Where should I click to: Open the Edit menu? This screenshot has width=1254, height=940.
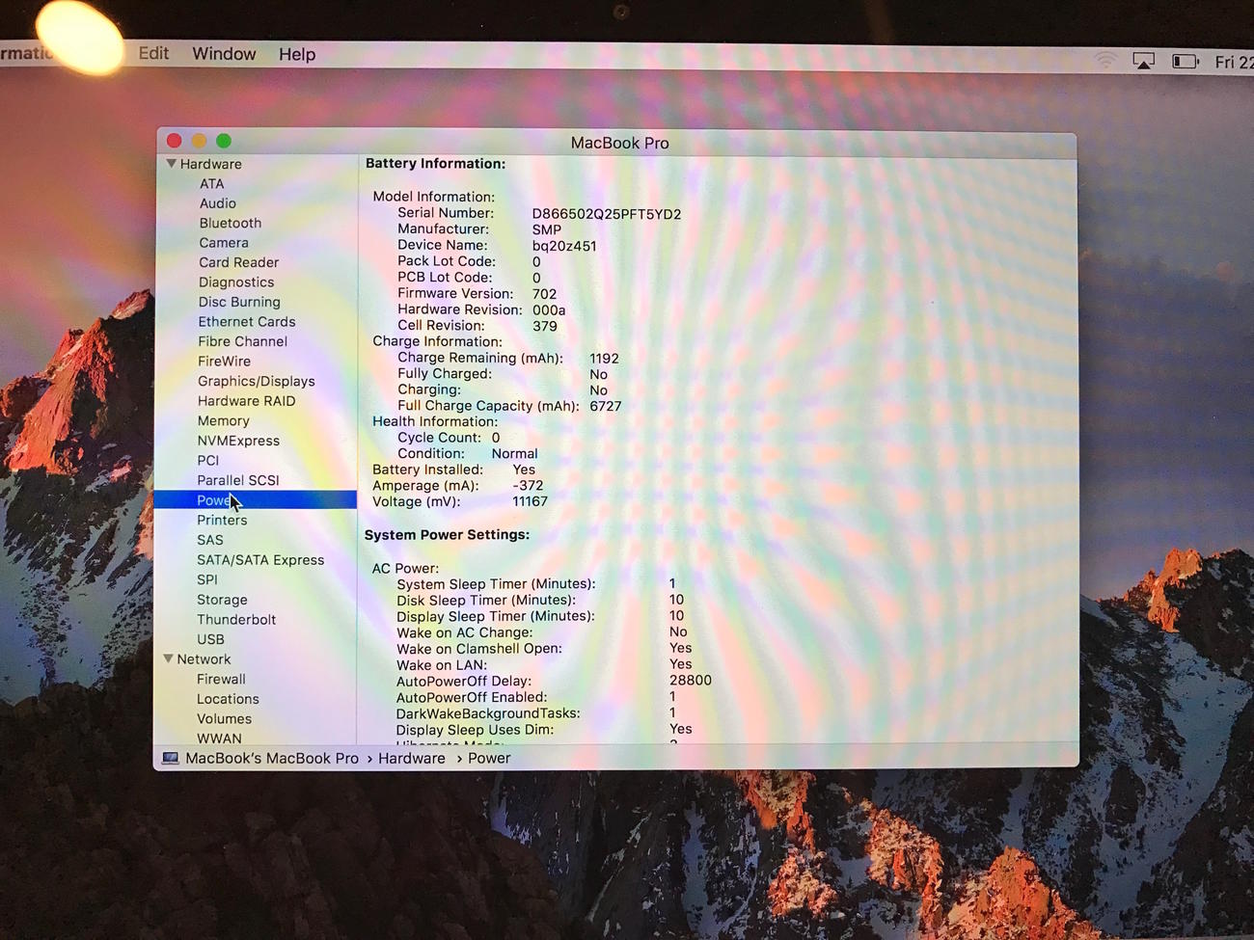153,54
